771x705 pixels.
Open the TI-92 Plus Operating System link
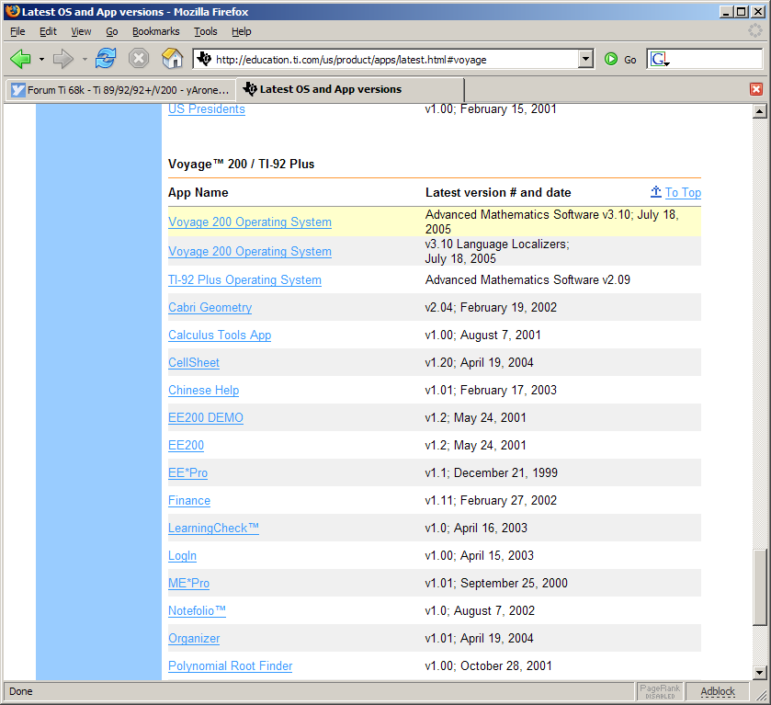[244, 280]
